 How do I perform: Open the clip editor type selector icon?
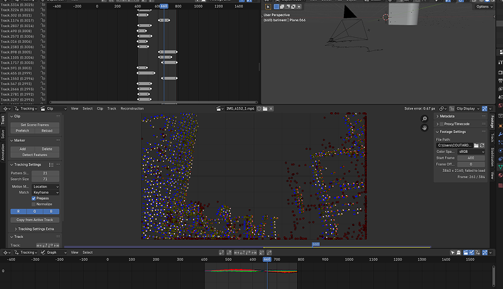(6, 108)
